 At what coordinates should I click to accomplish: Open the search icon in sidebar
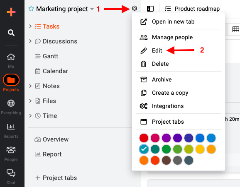point(11,33)
